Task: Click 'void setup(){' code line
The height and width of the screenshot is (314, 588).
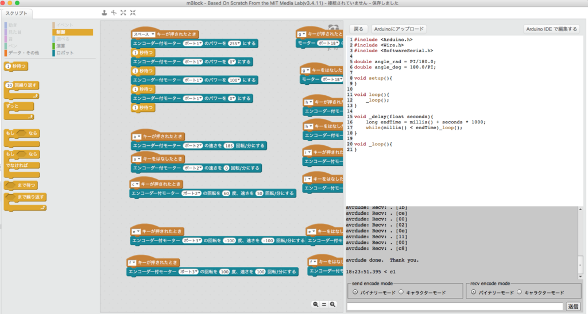Action: [373, 78]
